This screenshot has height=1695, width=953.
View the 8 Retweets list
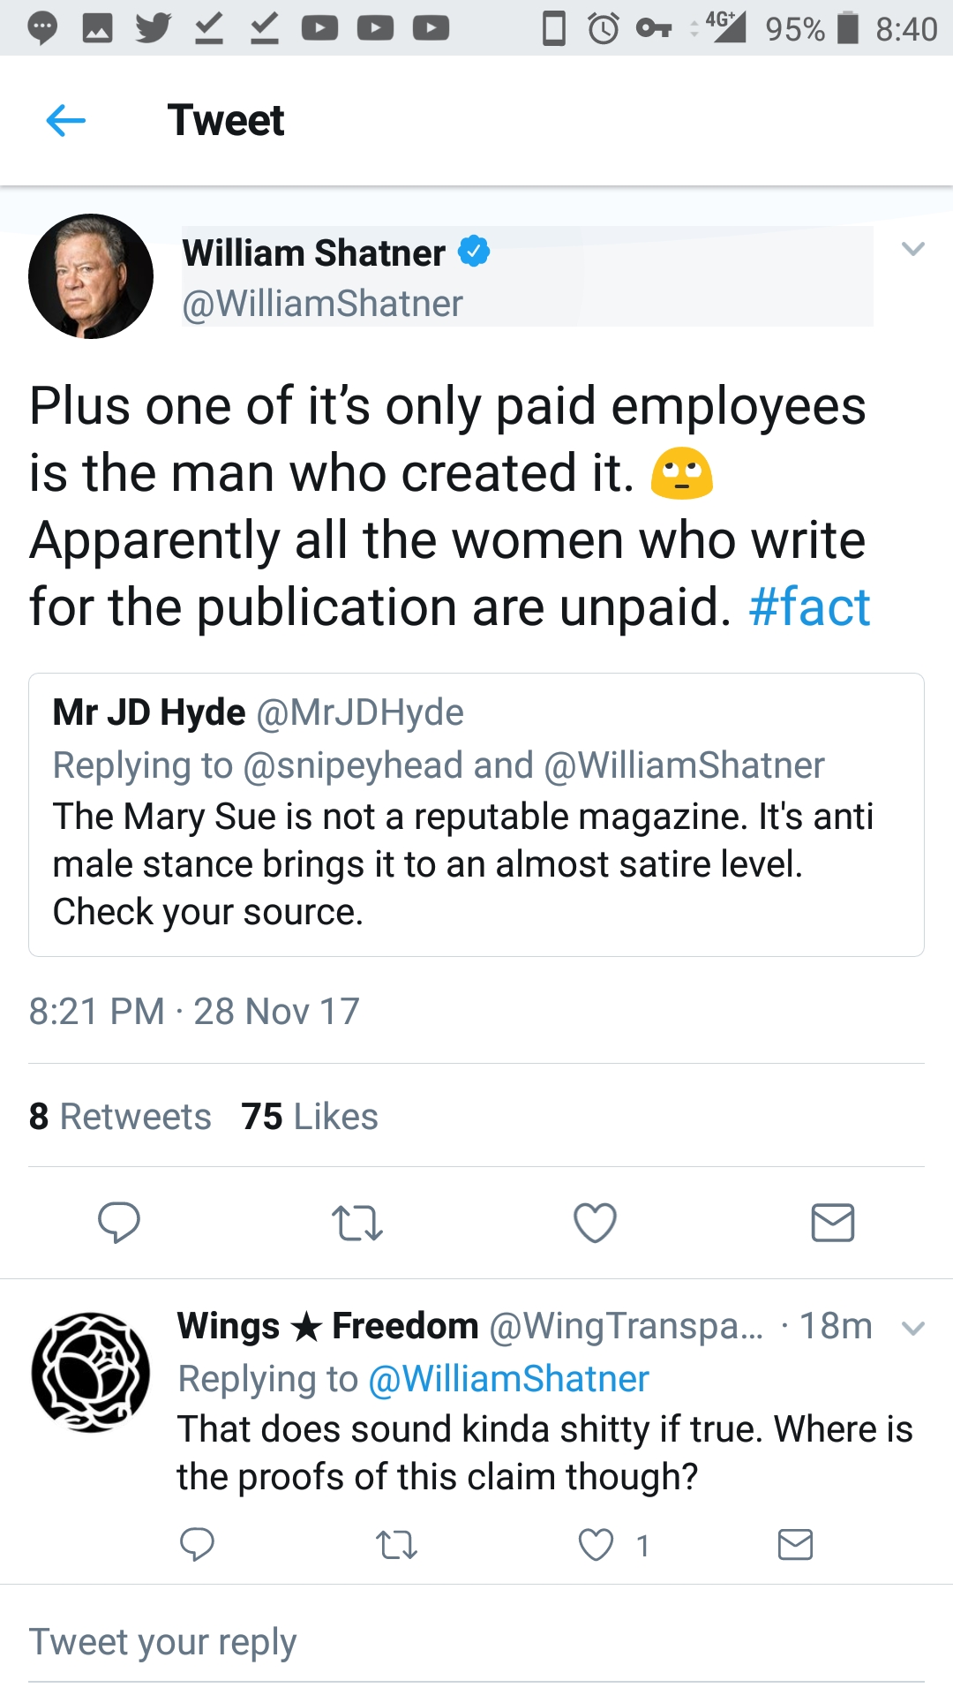(x=120, y=1116)
